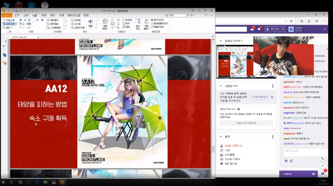The width and height of the screenshot is (333, 186).
Task: Open the tab list dropdown arrow in PDF reader
Action: 213,37
